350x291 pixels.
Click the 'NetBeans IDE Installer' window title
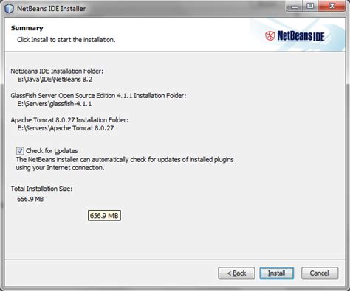(x=51, y=9)
